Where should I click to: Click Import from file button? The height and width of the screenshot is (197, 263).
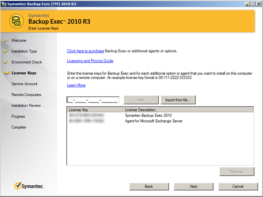178,100
